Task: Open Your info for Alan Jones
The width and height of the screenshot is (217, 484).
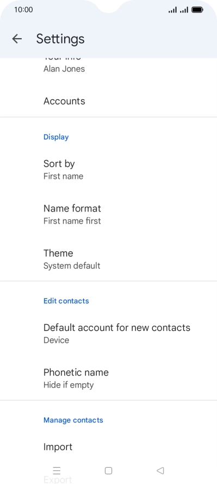Action: 108,66
